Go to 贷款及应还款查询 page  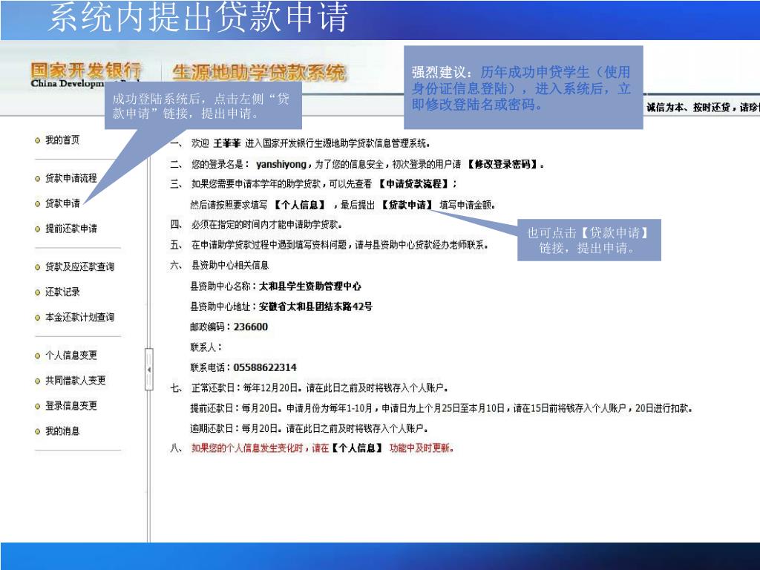[79, 266]
